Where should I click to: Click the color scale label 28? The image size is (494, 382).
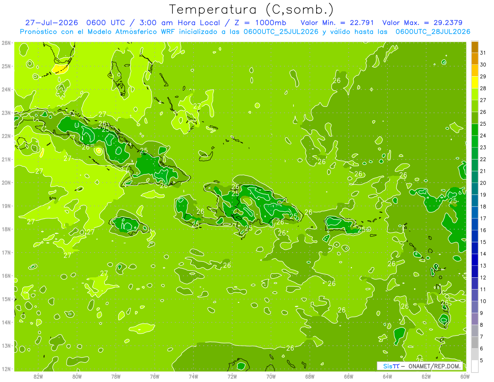483,89
